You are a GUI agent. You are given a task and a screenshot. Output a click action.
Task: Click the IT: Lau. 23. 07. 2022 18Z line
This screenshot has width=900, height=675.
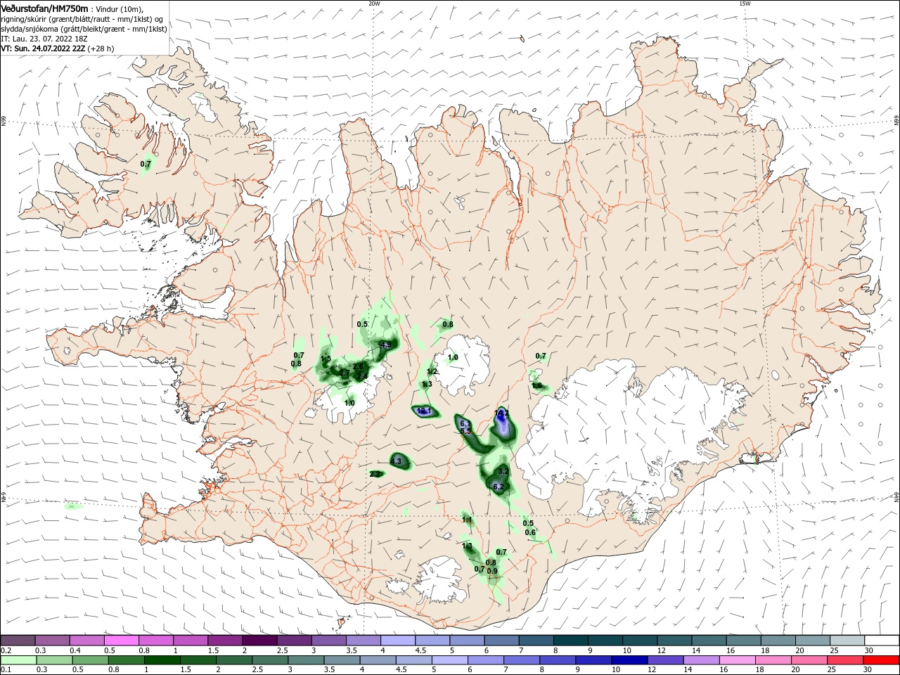click(x=43, y=39)
